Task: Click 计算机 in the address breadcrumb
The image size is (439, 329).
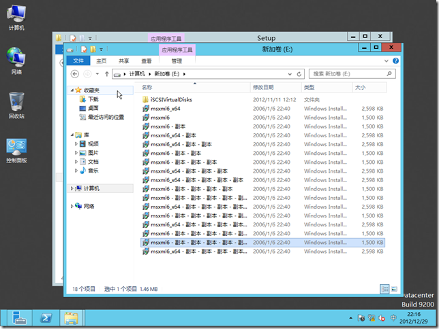Action: (137, 73)
